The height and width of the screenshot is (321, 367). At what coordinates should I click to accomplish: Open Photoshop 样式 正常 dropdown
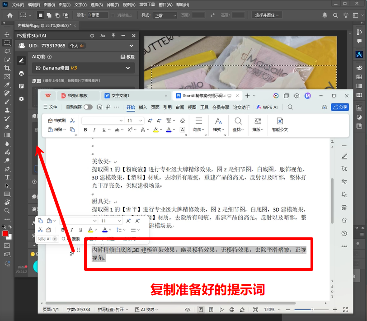165,15
